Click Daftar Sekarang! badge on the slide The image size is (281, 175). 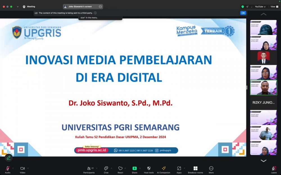click(92, 146)
